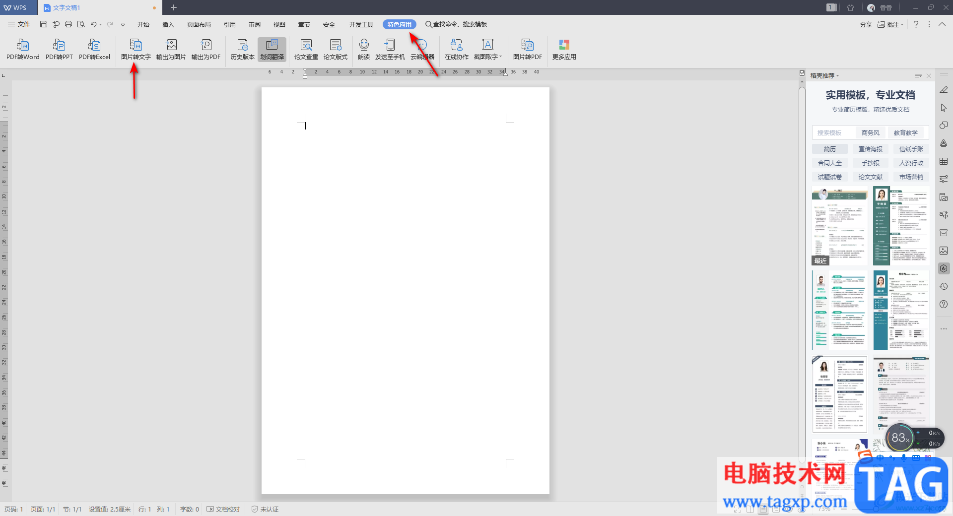Run the 论文查重 check
Image resolution: width=953 pixels, height=516 pixels.
[x=306, y=50]
